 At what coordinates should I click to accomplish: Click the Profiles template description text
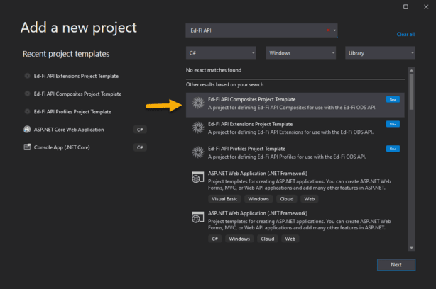tap(287, 157)
